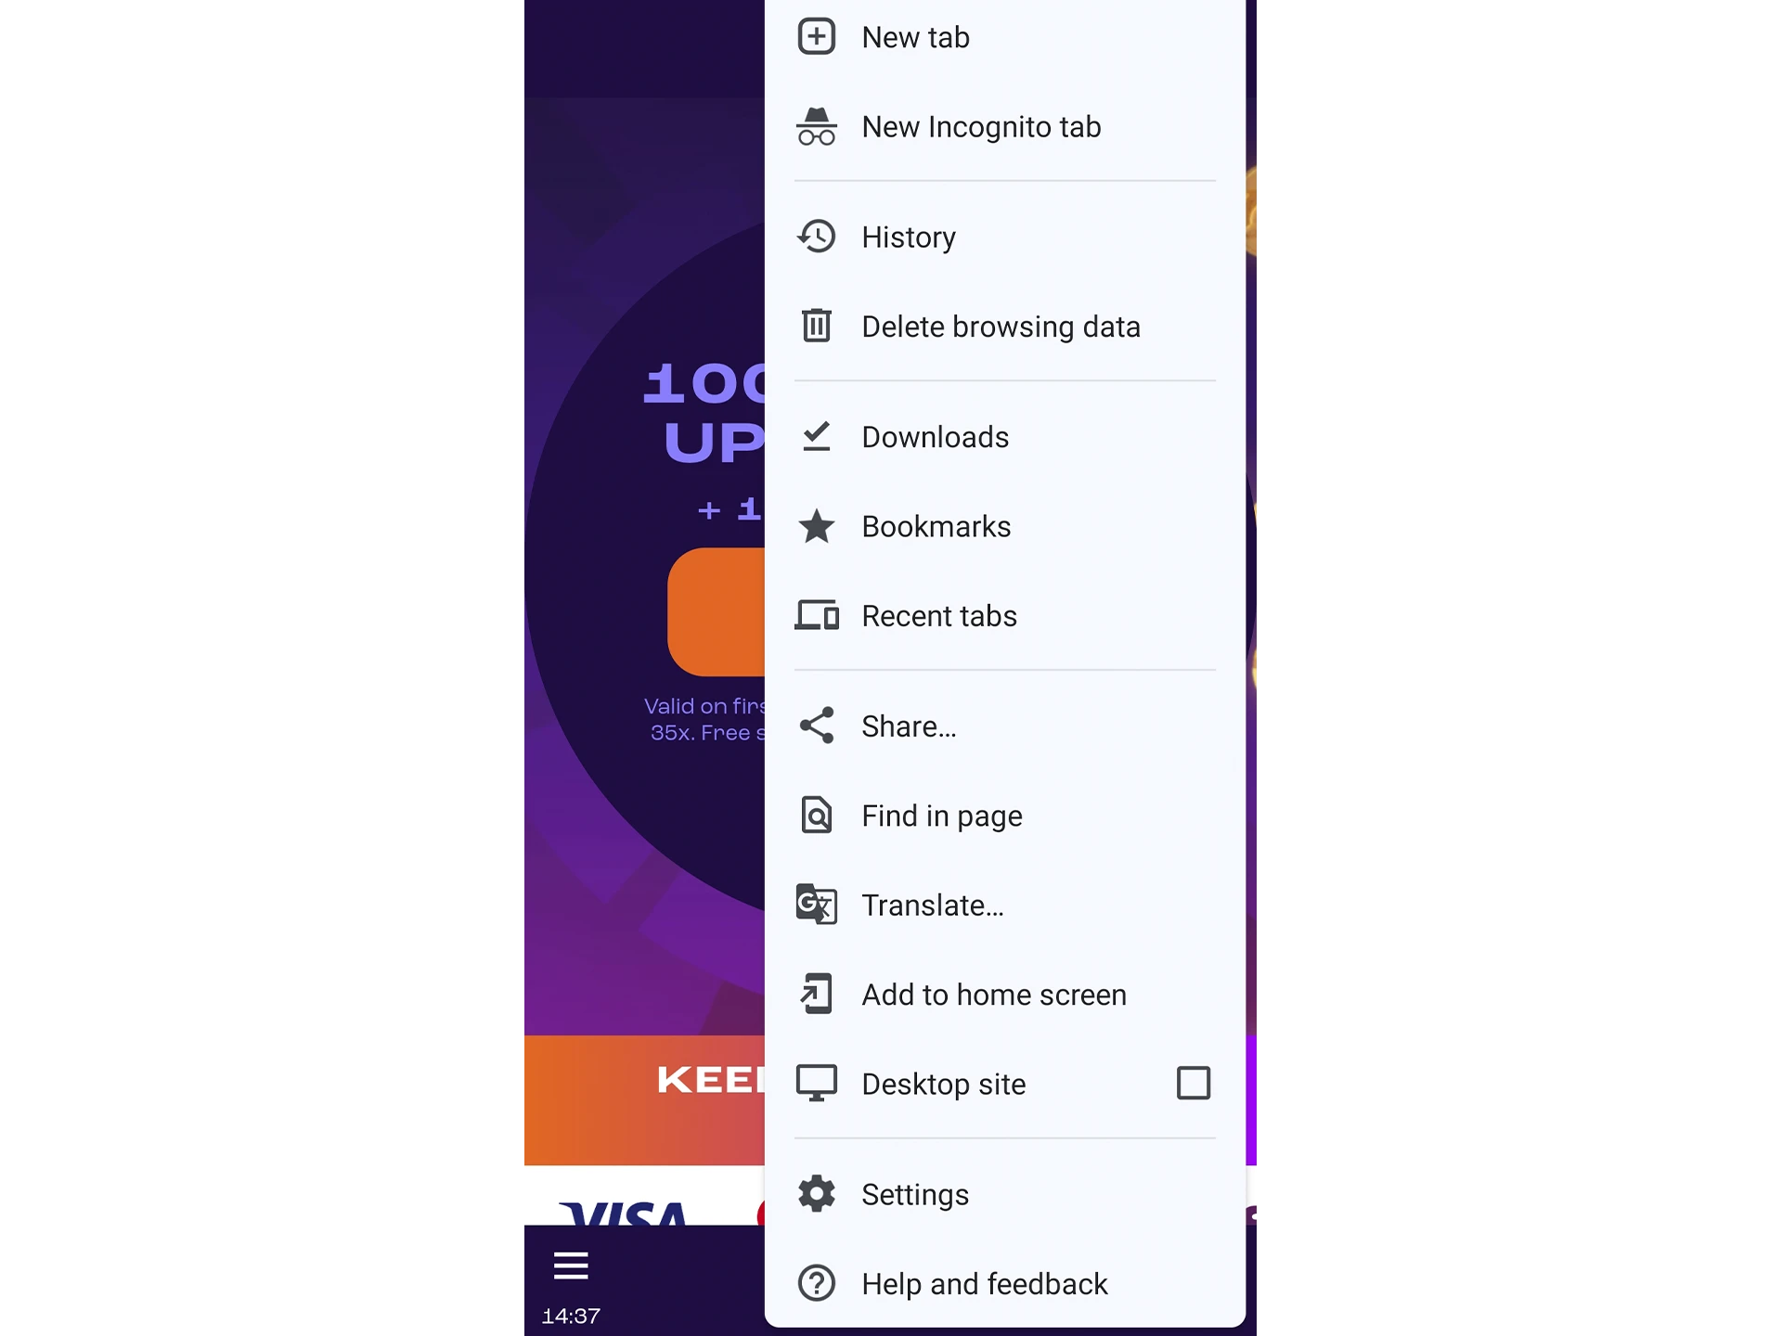Viewport: 1782px width, 1336px height.
Task: Toggle Desktop site checkbox
Action: point(1193,1084)
